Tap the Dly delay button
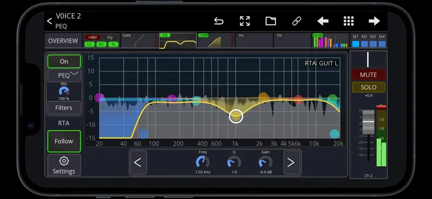The height and width of the screenshot is (199, 432). (110, 37)
